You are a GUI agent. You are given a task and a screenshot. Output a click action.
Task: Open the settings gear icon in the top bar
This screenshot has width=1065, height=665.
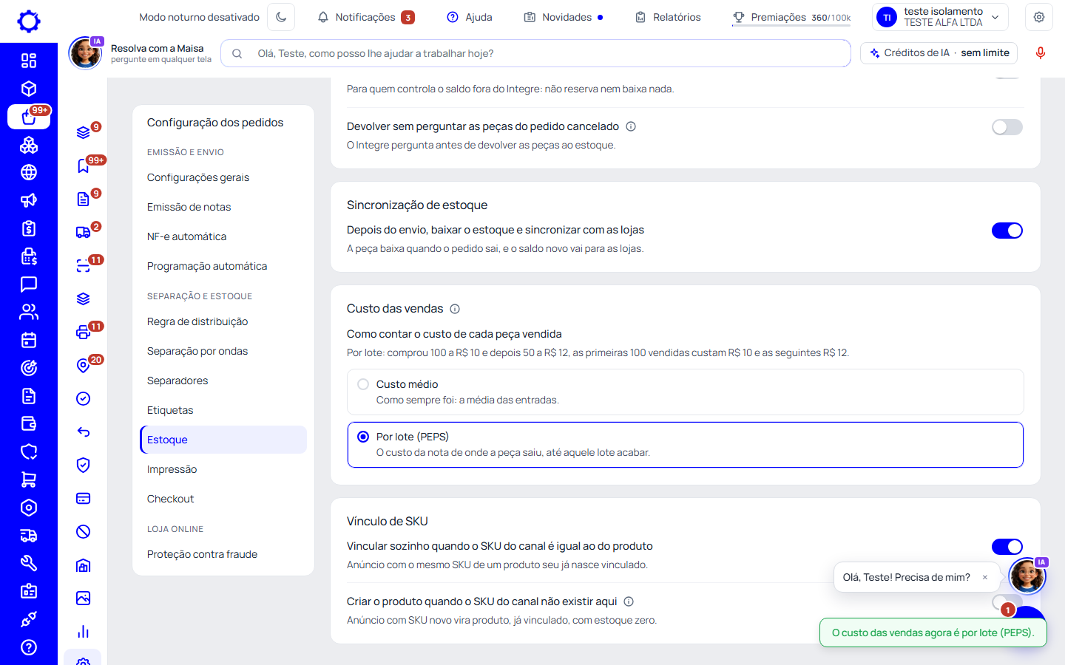pyautogui.click(x=1039, y=17)
